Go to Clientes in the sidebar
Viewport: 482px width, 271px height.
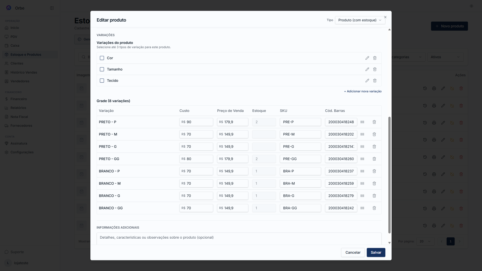pyautogui.click(x=17, y=63)
